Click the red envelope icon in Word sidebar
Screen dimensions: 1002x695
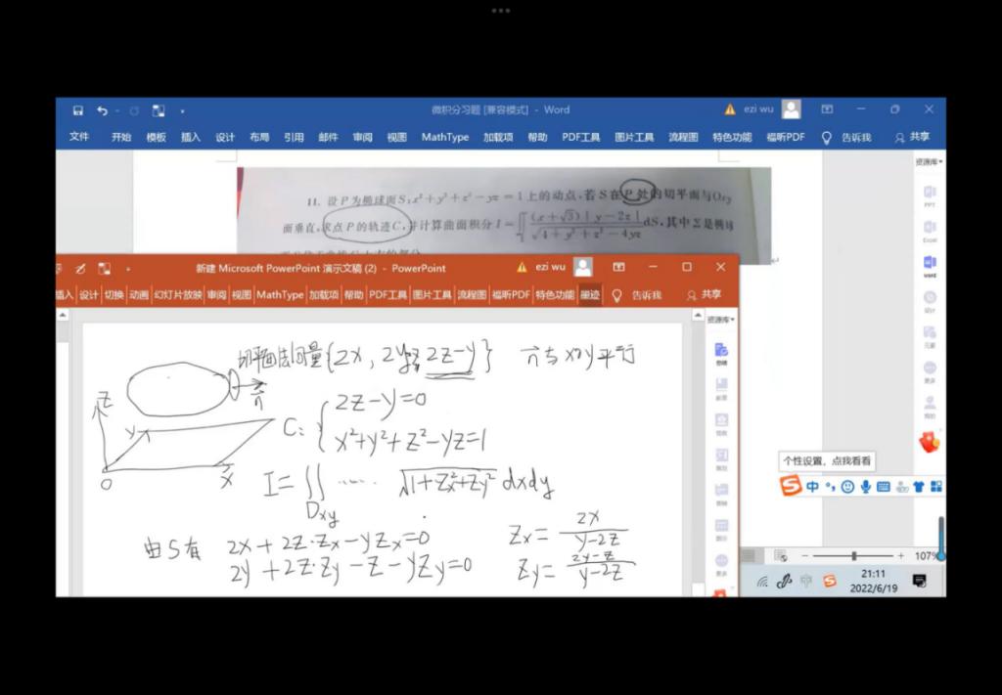click(x=929, y=443)
